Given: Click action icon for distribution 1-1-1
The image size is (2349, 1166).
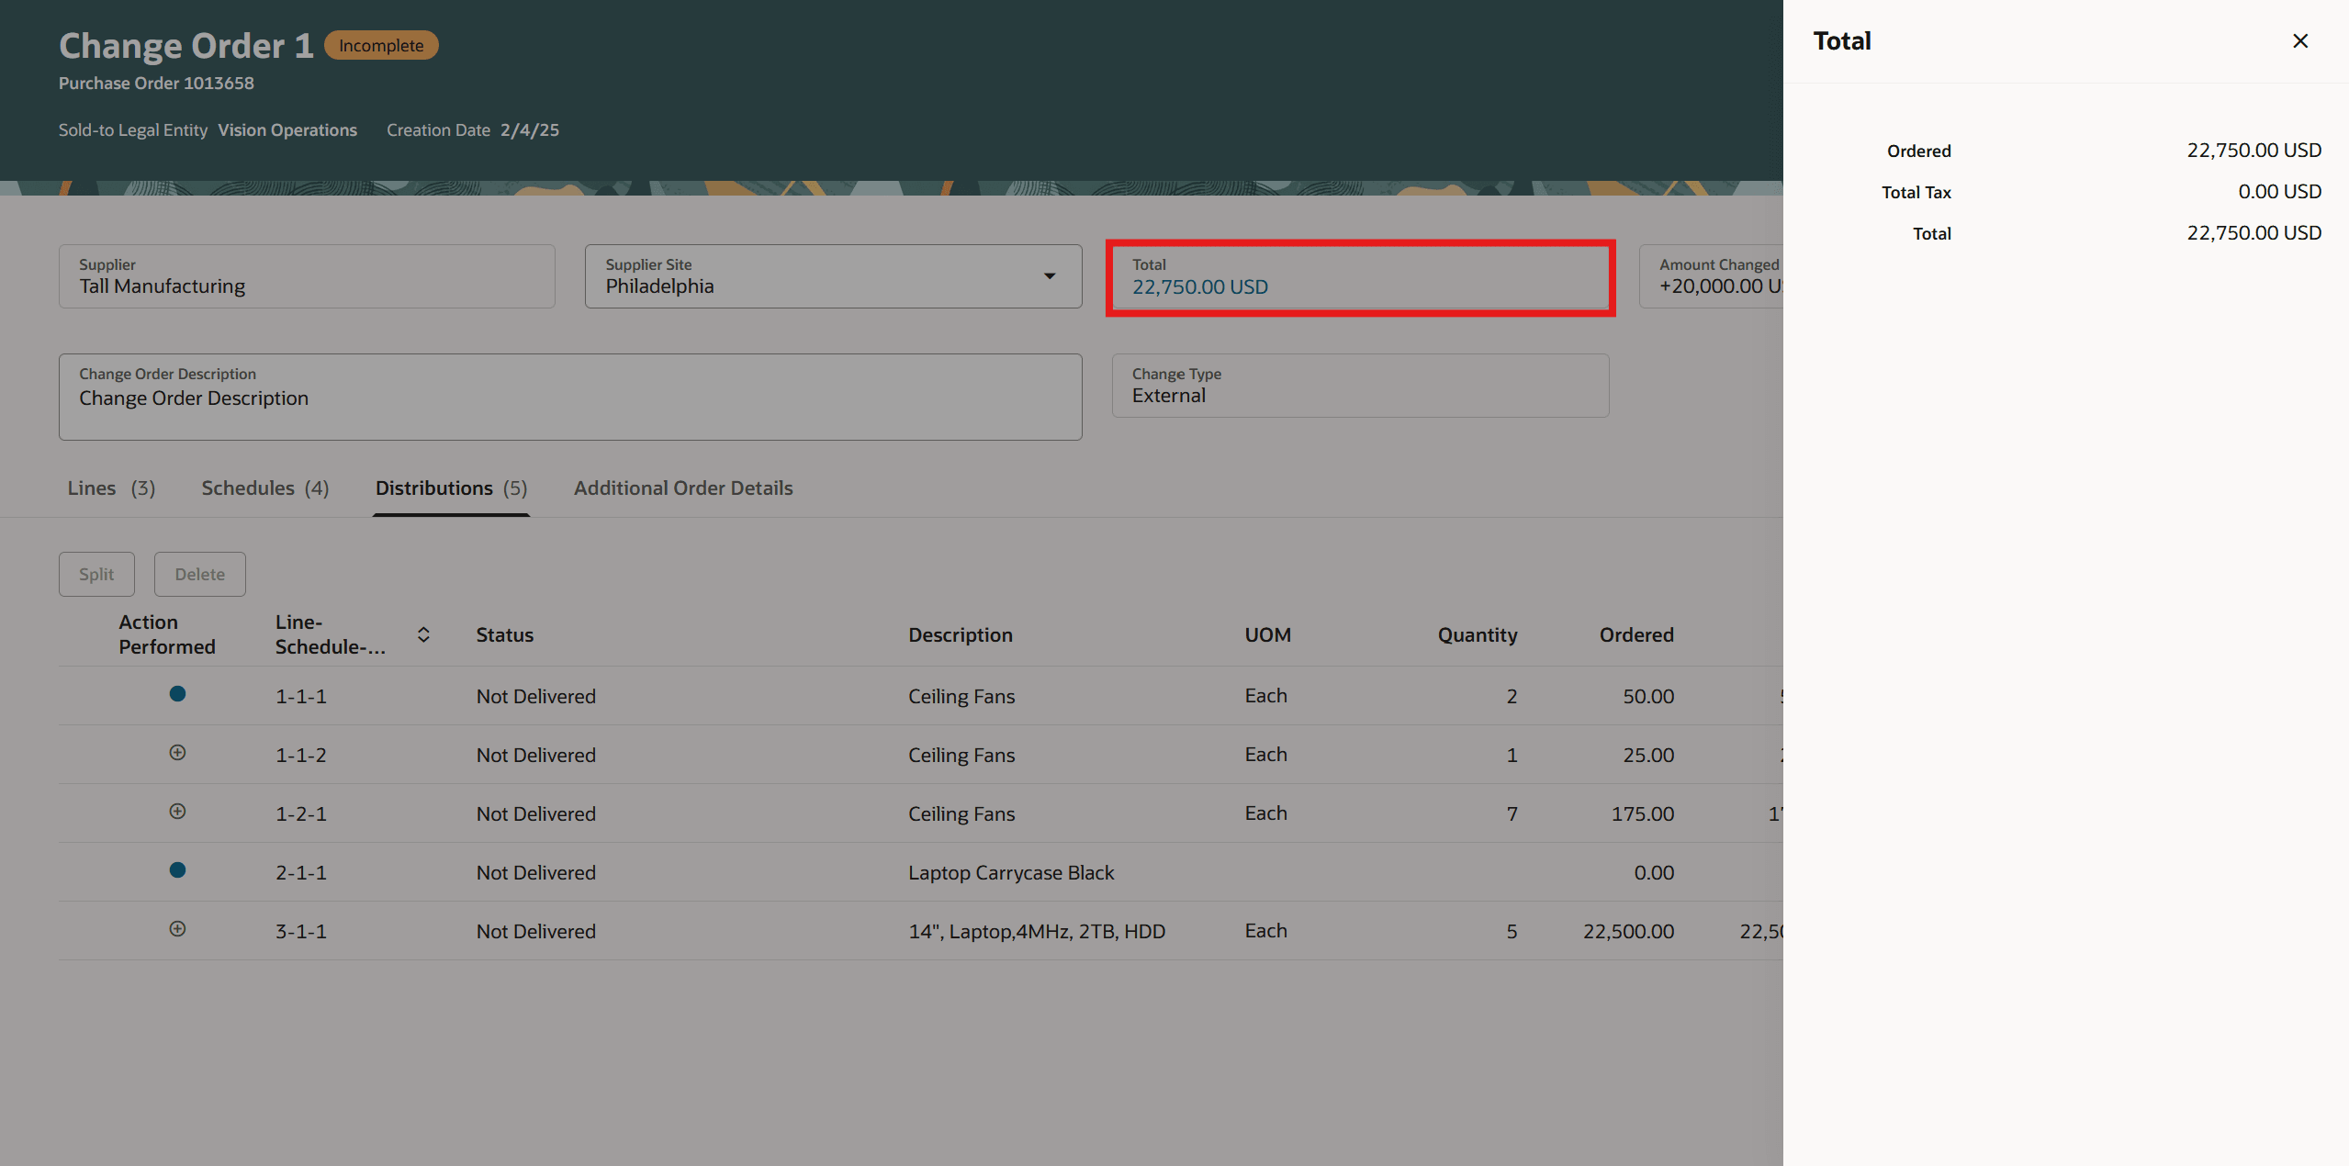Looking at the screenshot, I should [x=177, y=694].
